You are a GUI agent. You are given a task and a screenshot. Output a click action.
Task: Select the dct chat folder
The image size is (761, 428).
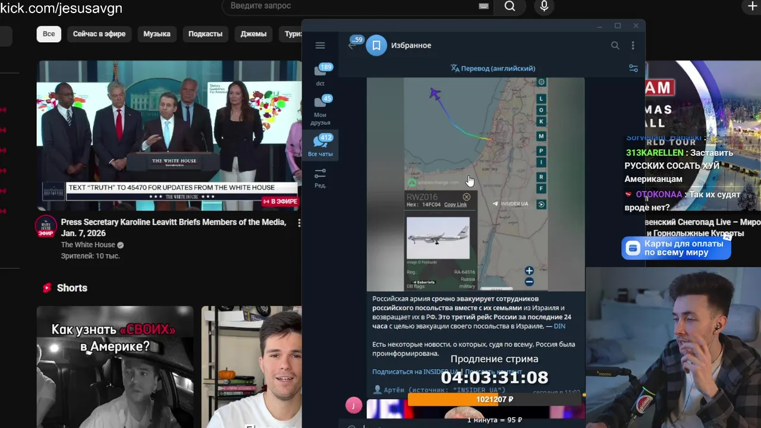point(320,75)
